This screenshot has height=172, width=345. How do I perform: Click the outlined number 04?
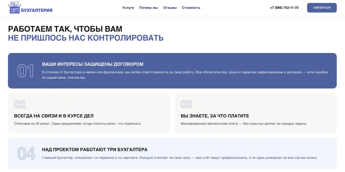click(x=26, y=154)
